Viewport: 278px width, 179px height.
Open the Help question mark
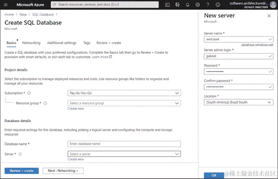[x=208, y=5]
